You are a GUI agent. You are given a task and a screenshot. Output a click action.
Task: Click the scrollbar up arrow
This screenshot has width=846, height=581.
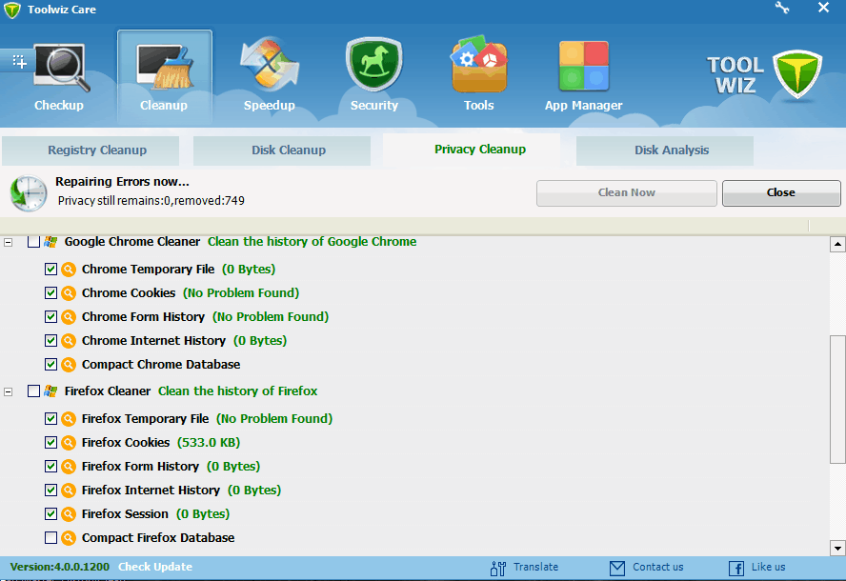(x=837, y=245)
